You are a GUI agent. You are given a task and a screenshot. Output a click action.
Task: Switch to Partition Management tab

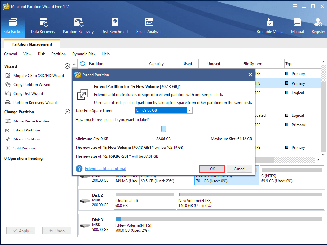tap(32, 44)
